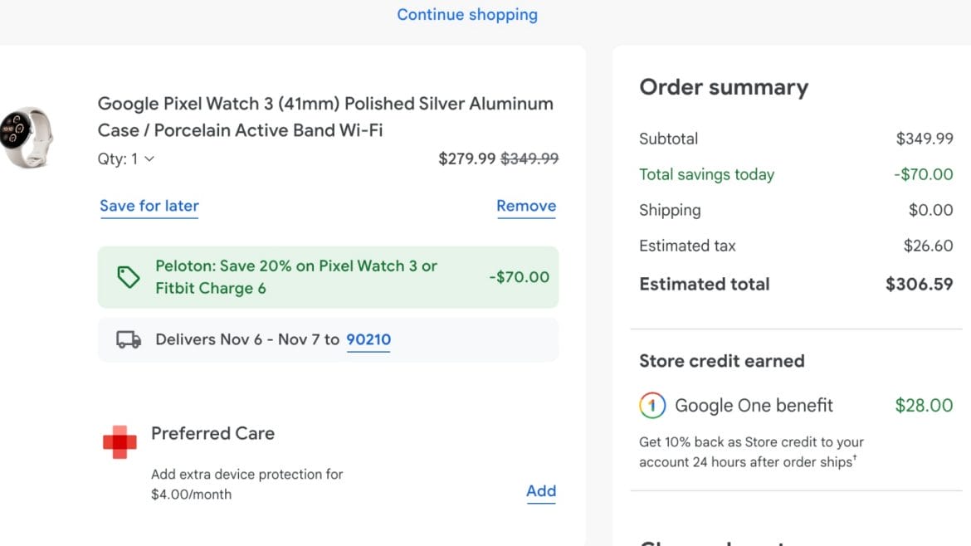Click the delivery truck icon
This screenshot has width=971, height=546.
[129, 339]
